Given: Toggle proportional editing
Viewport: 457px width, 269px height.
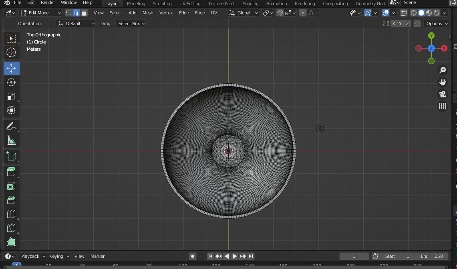Looking at the screenshot, I should (x=303, y=13).
